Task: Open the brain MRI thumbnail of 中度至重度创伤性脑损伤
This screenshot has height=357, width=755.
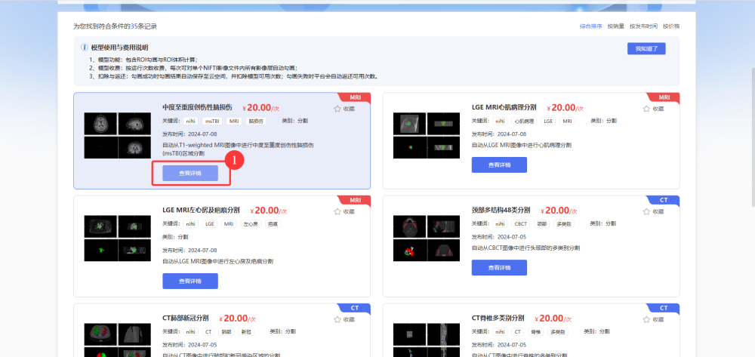Action: tap(117, 136)
